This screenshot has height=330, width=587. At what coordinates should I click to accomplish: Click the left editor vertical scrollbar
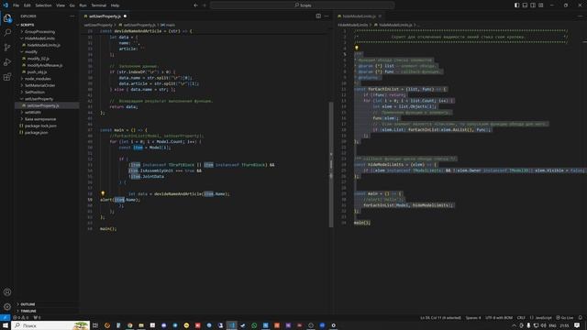pyautogui.click(x=331, y=165)
